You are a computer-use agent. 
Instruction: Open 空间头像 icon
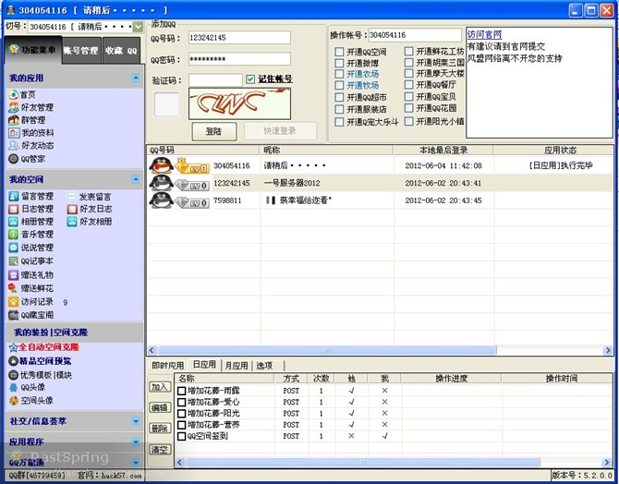click(x=14, y=400)
